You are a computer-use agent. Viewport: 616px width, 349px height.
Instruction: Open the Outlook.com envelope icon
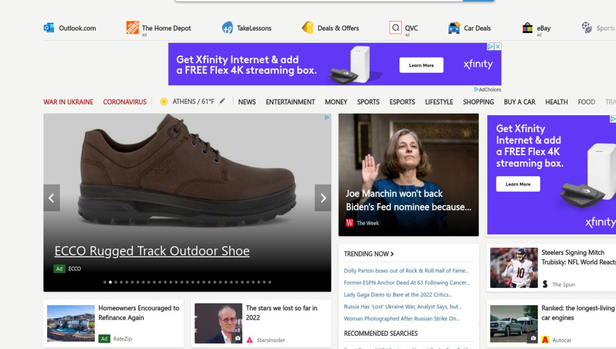(49, 28)
